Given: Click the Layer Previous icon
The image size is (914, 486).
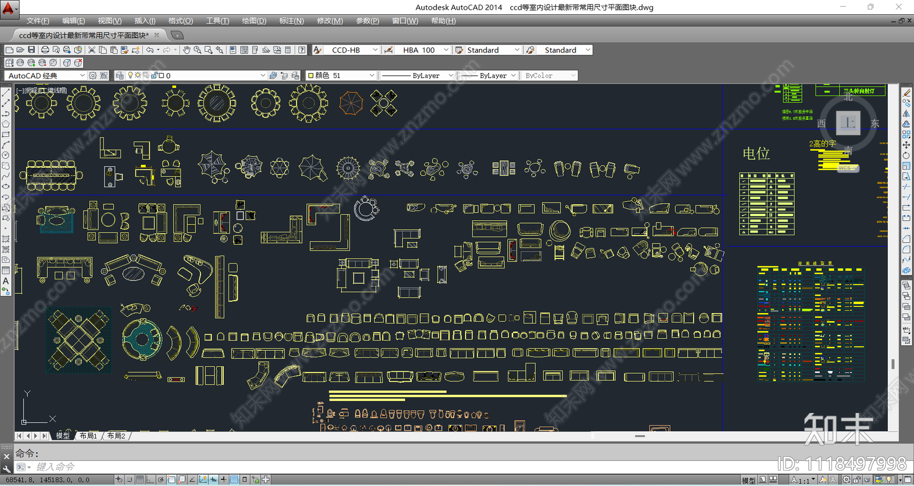Looking at the screenshot, I should tap(284, 75).
